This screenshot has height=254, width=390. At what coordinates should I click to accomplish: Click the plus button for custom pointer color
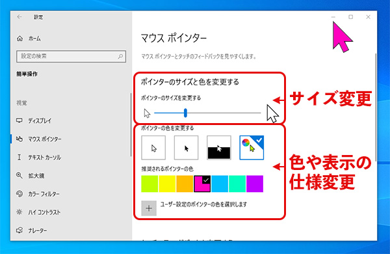coord(149,208)
